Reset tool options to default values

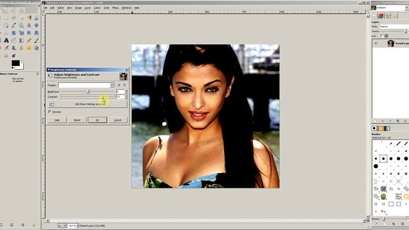pos(34,225)
